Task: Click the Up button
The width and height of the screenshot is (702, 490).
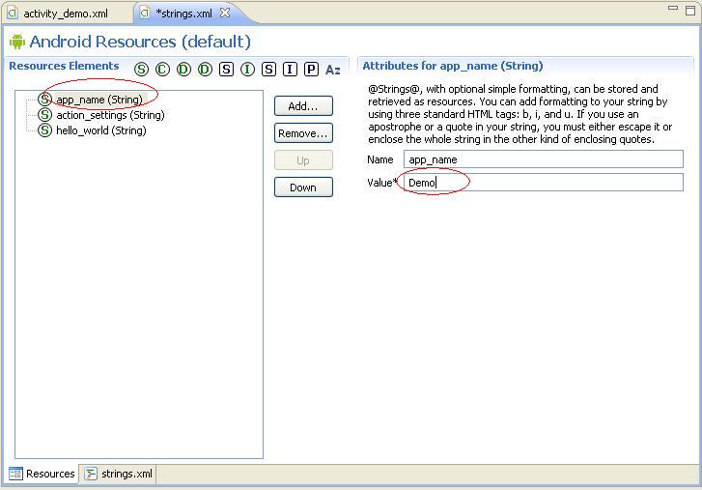Action: pos(303,160)
